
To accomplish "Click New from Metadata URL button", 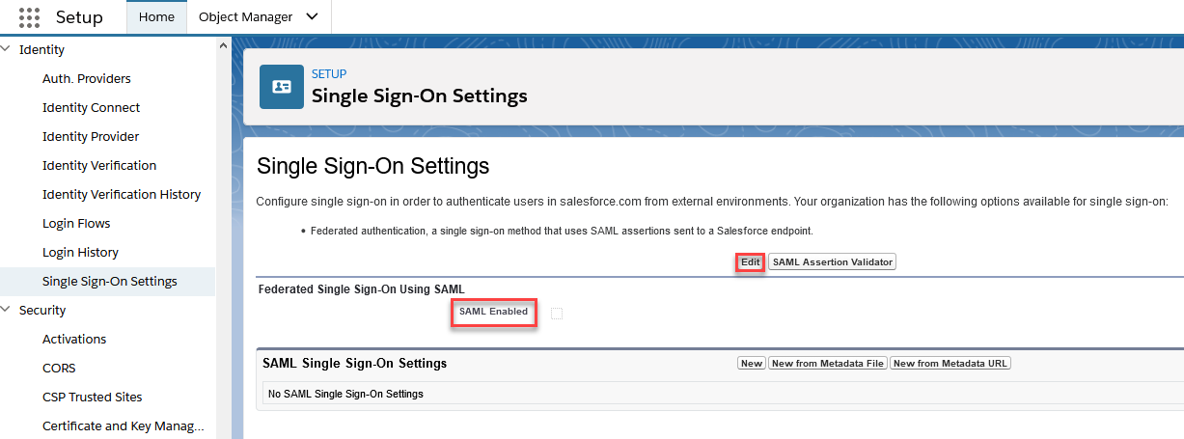I will pyautogui.click(x=950, y=364).
